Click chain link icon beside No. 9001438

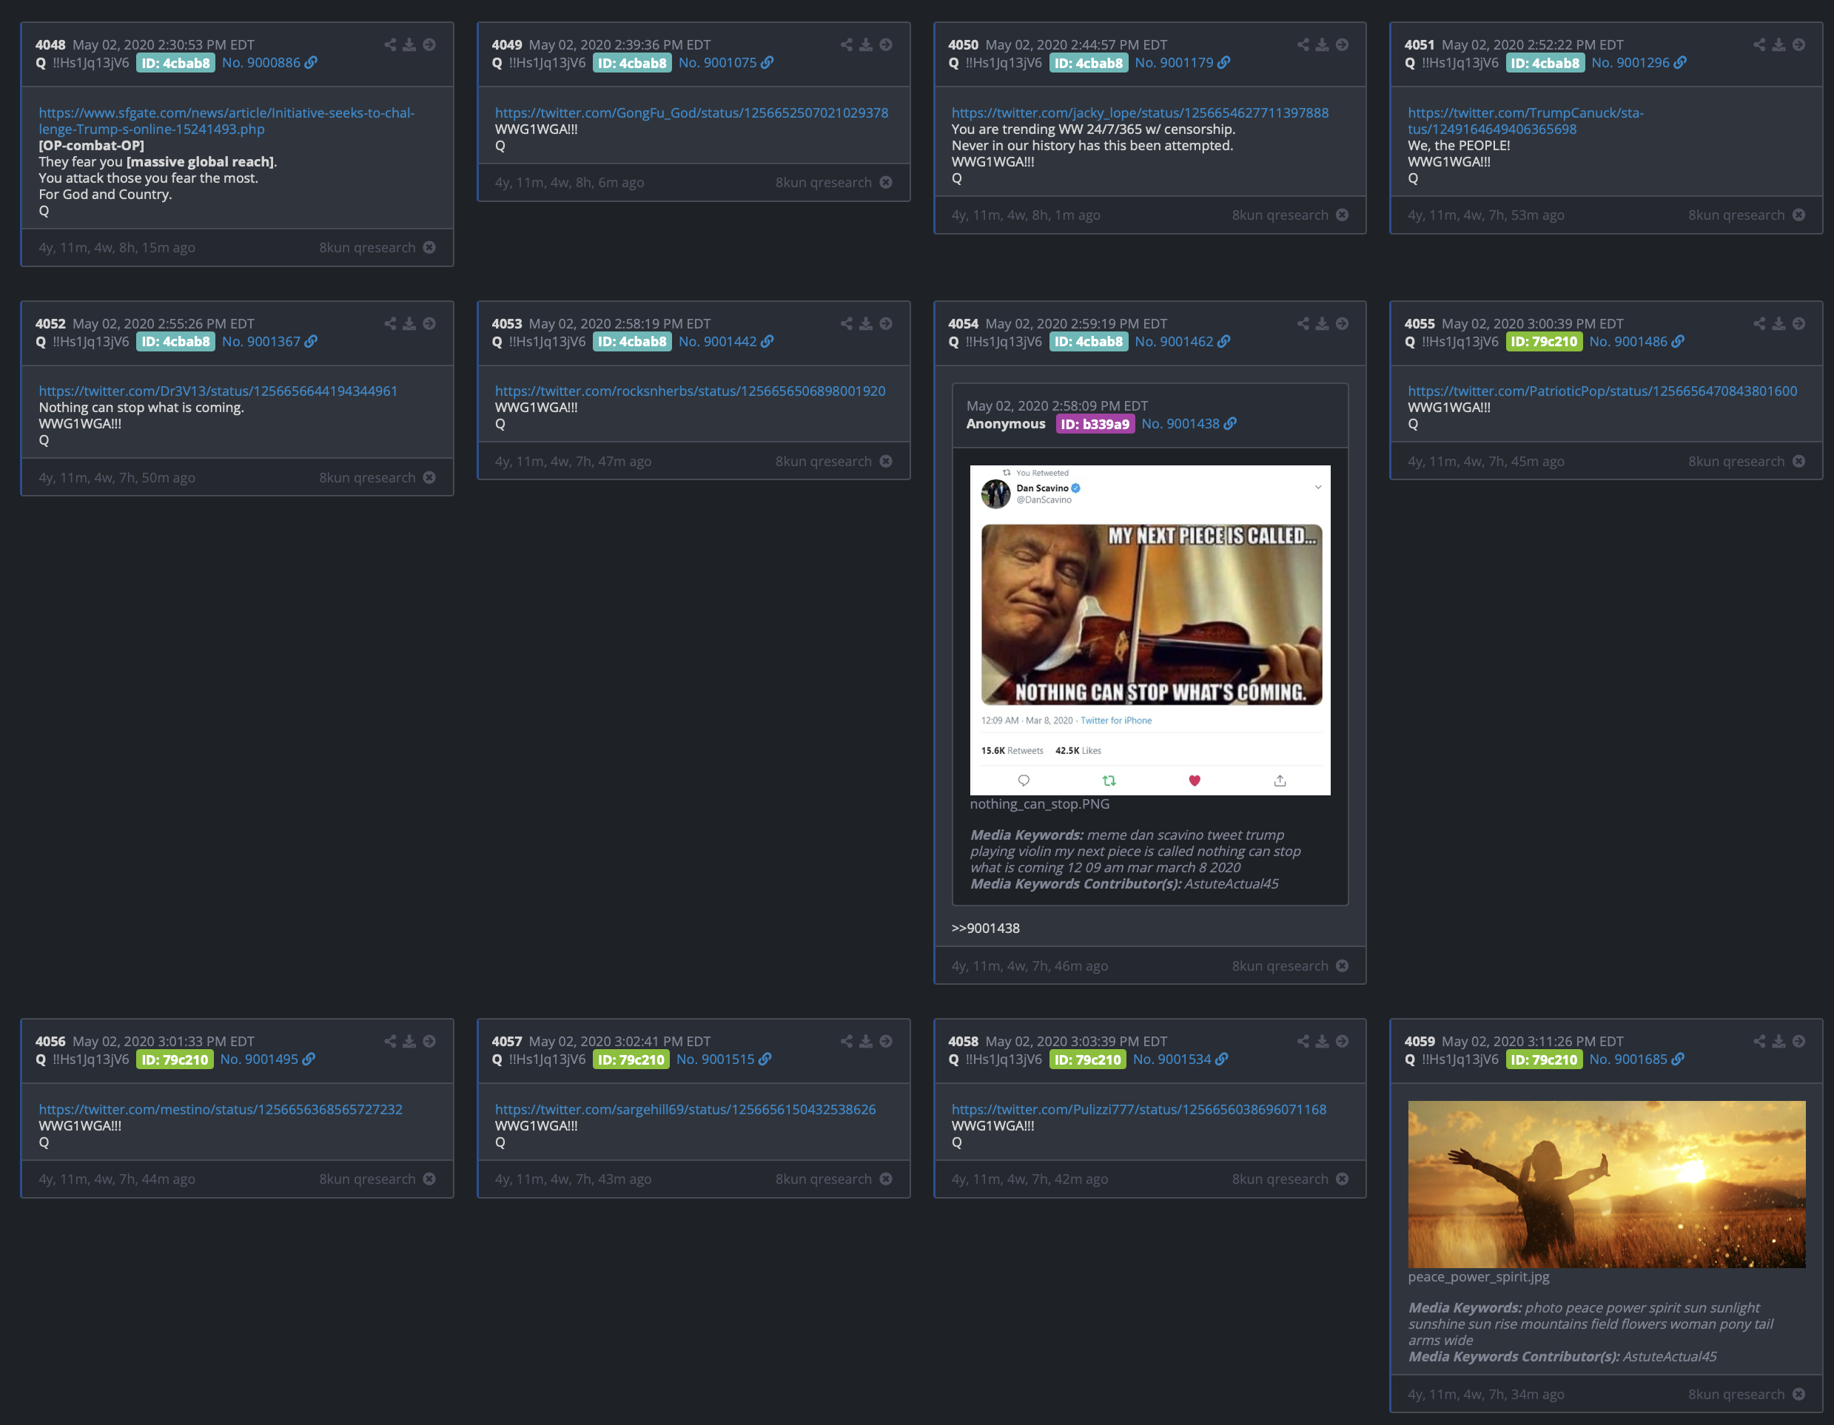click(x=1230, y=423)
